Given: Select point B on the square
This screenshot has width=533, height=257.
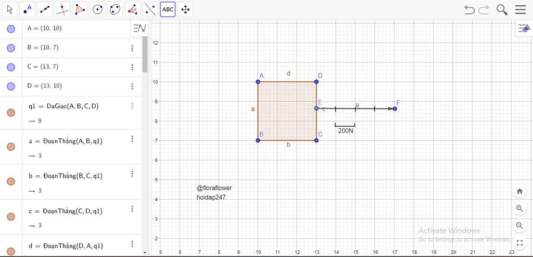Looking at the screenshot, I should (x=258, y=140).
